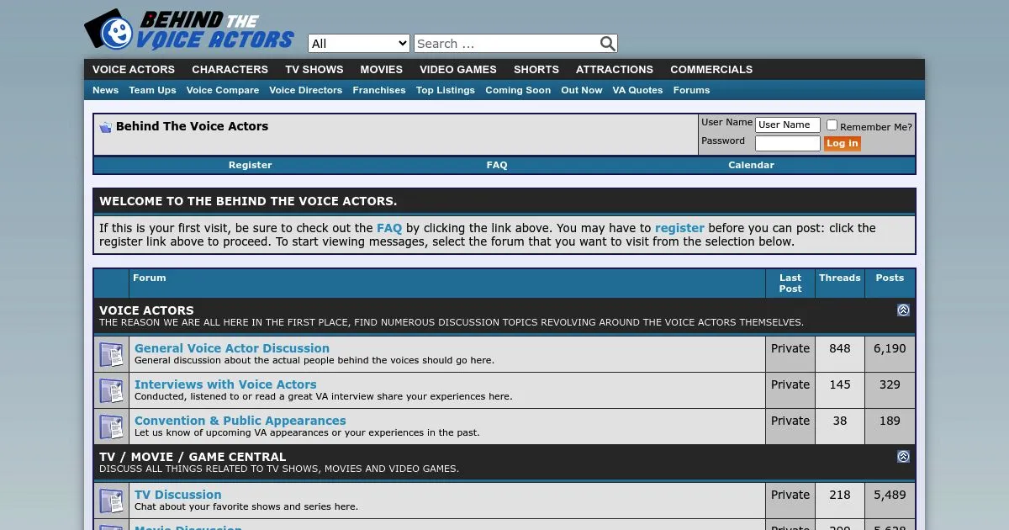Open the forum navbar FAQ link
This screenshot has width=1009, height=530.
497,165
